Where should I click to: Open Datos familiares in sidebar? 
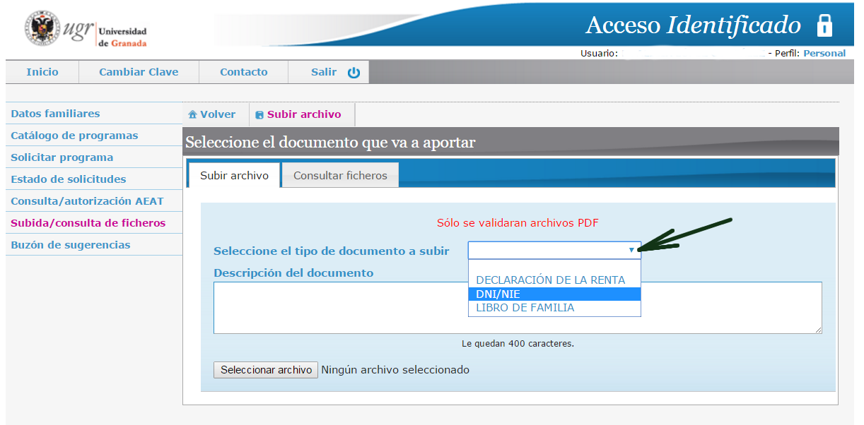pos(55,114)
